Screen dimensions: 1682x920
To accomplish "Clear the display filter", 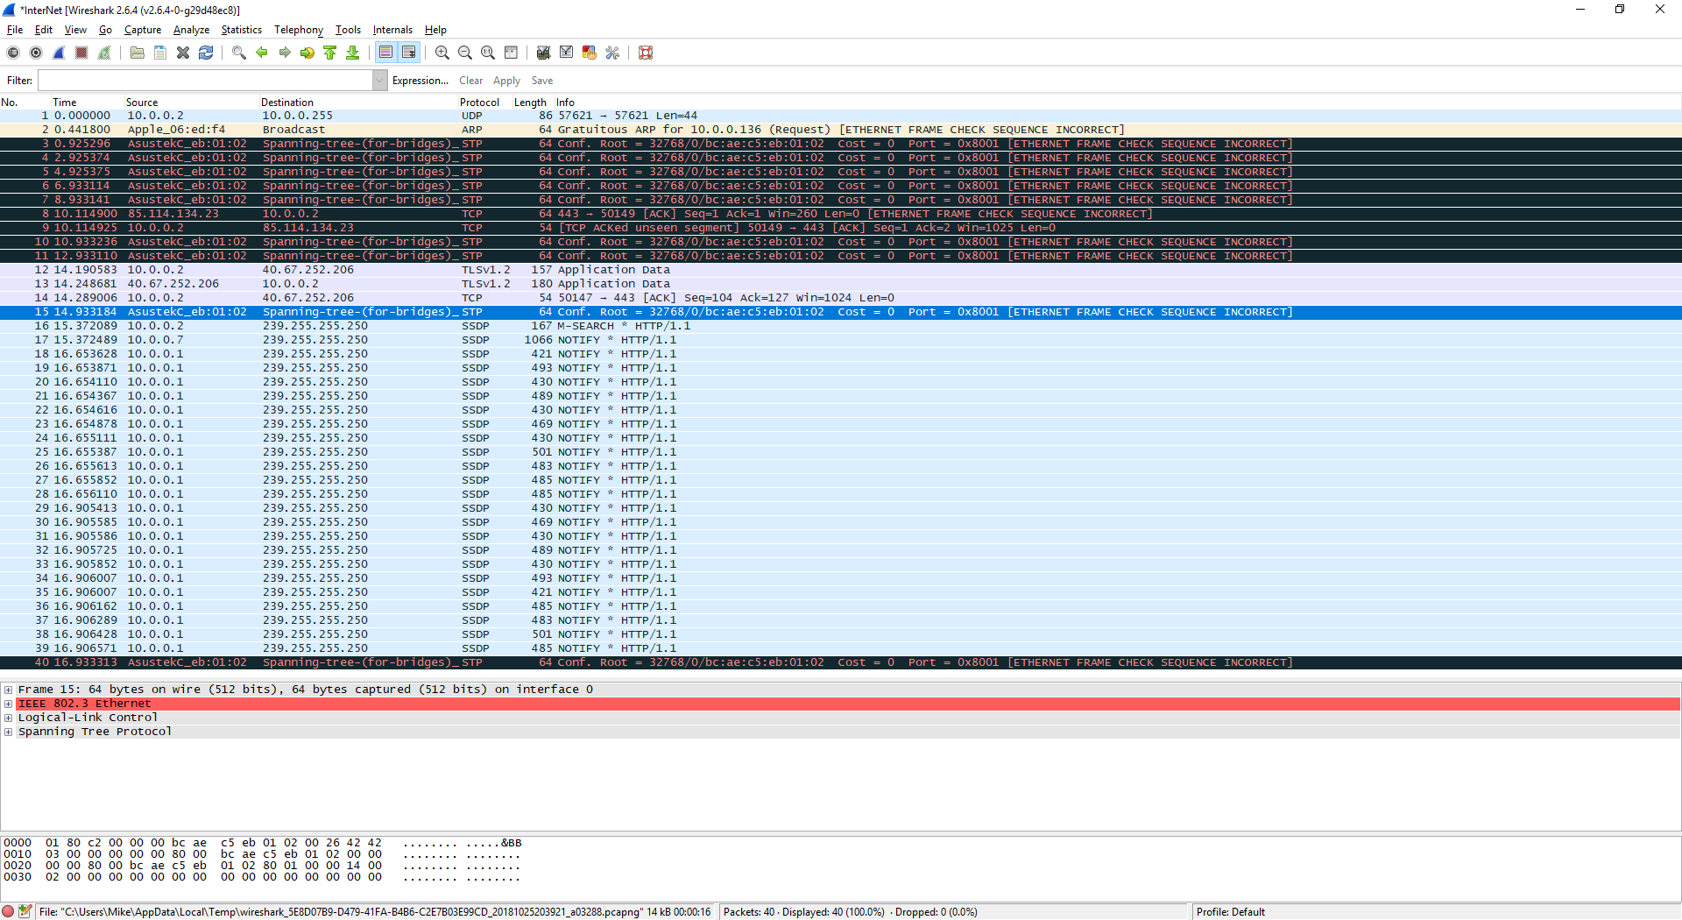I will pyautogui.click(x=471, y=81).
